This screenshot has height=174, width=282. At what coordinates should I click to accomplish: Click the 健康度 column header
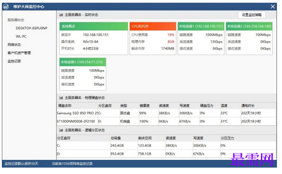point(144,106)
